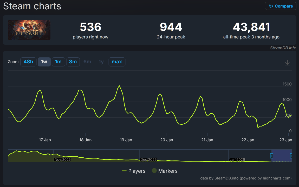
Task: Click the Steam charts heading
Action: point(32,6)
